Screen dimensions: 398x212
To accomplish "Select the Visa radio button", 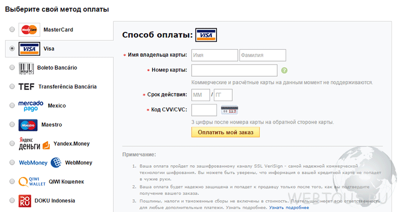I will tap(12, 48).
